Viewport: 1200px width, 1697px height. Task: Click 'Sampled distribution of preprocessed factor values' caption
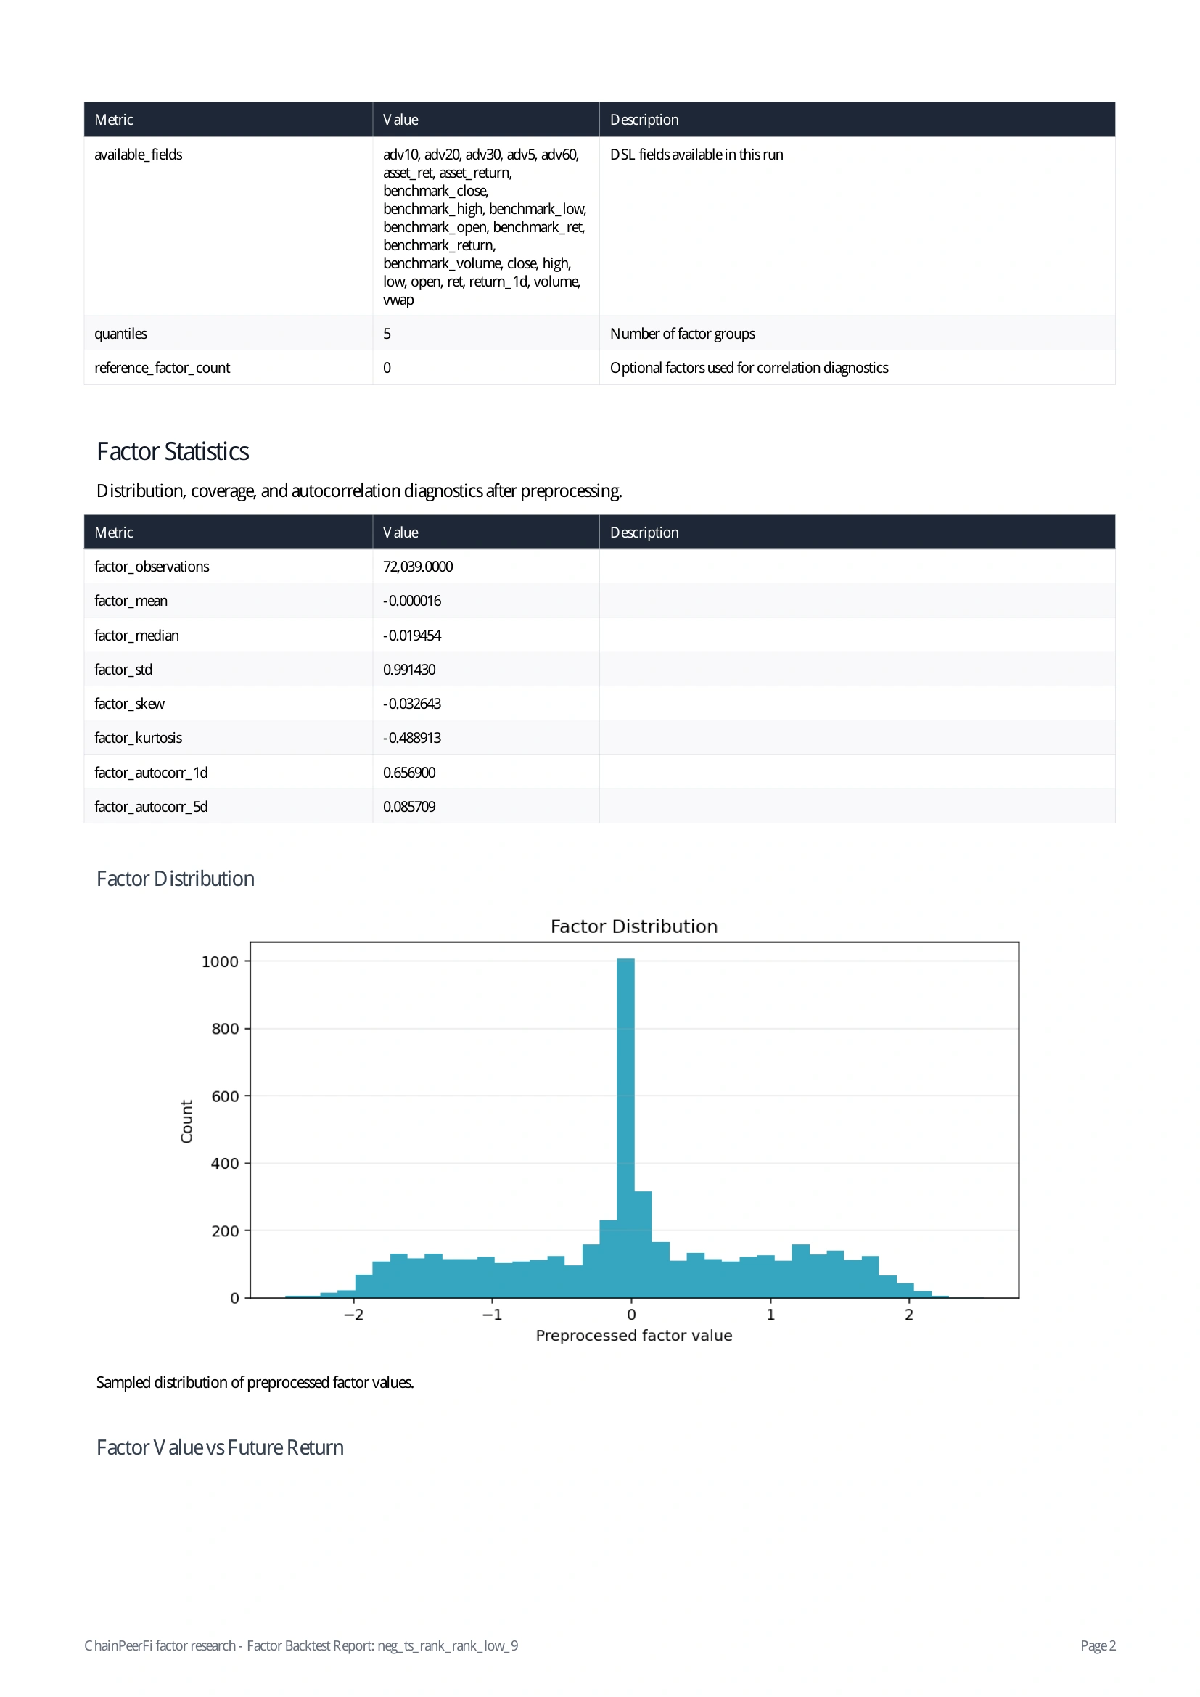pyautogui.click(x=255, y=1381)
